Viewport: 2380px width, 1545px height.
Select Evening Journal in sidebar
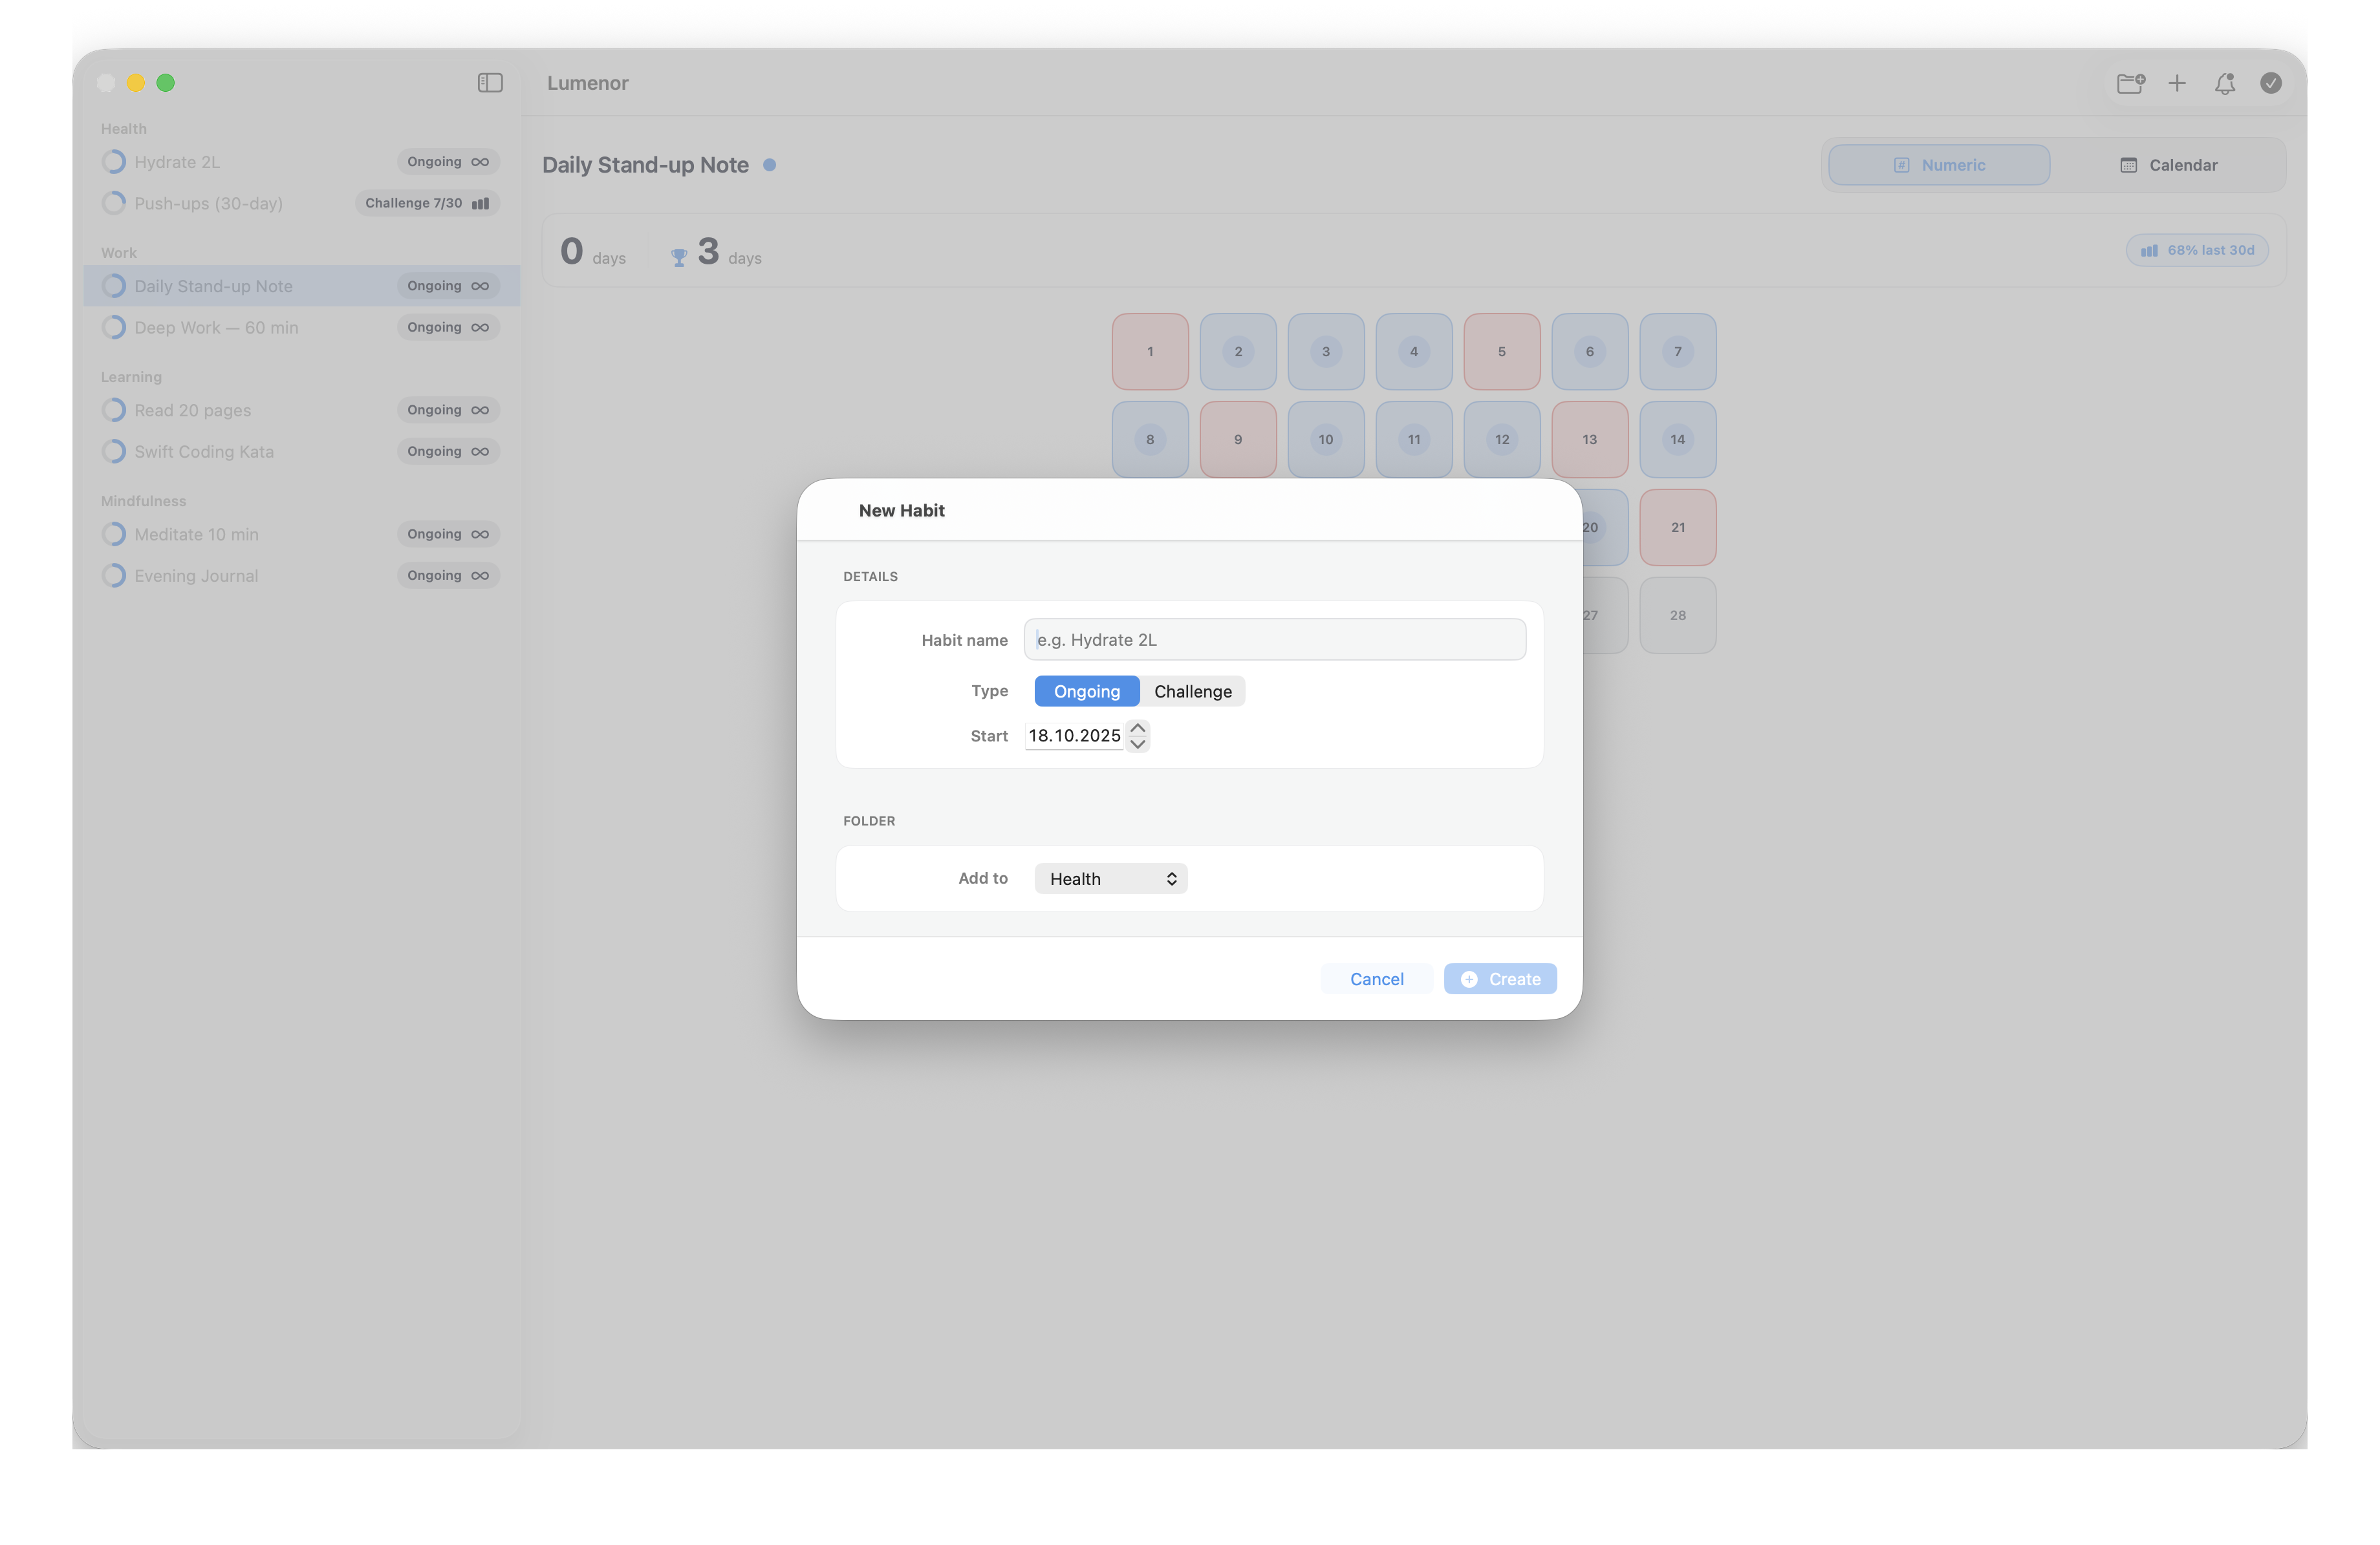[196, 575]
